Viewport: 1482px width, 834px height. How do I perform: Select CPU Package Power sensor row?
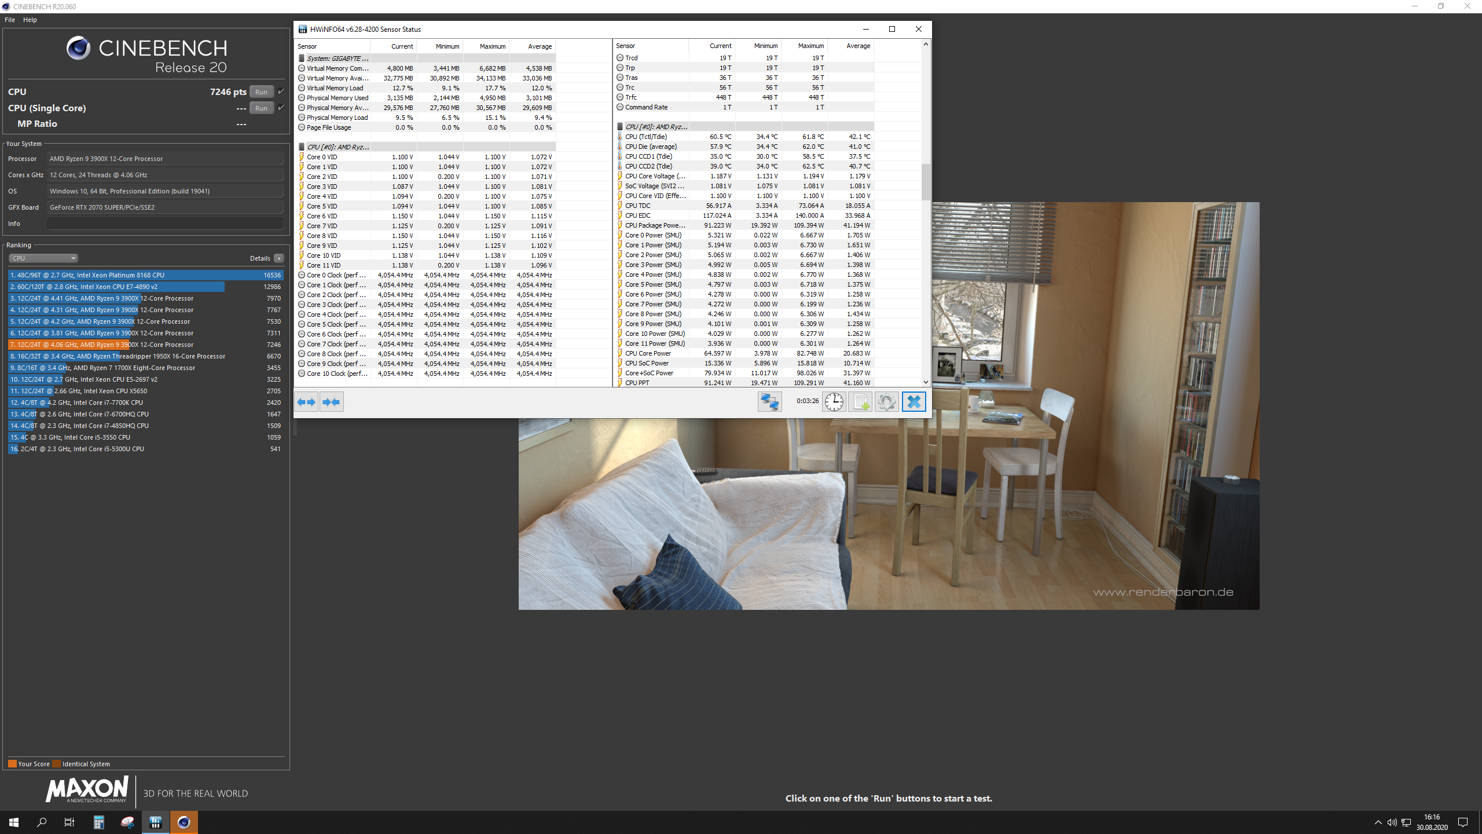tap(744, 225)
